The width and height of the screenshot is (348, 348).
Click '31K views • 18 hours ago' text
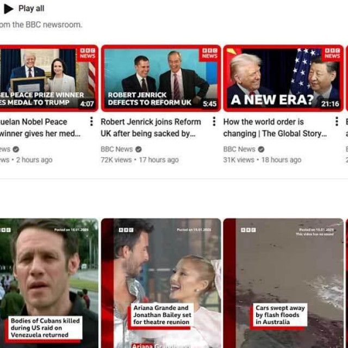tap(262, 160)
